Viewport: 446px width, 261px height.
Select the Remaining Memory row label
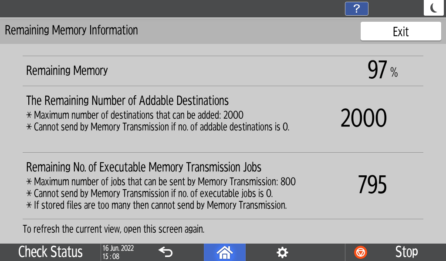67,70
